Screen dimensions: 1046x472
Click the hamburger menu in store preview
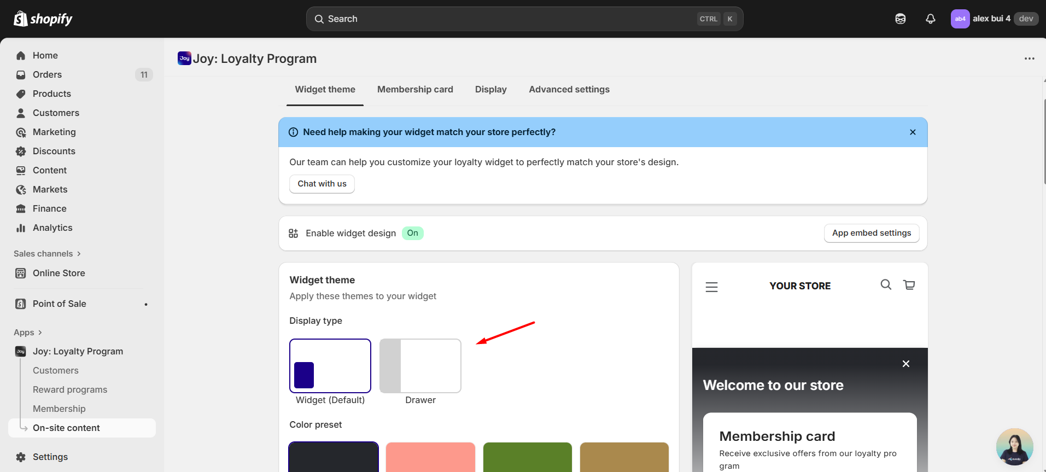[711, 287]
